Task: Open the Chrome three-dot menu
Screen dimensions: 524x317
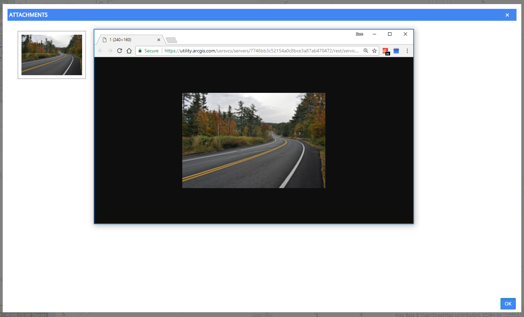Action: click(x=407, y=51)
